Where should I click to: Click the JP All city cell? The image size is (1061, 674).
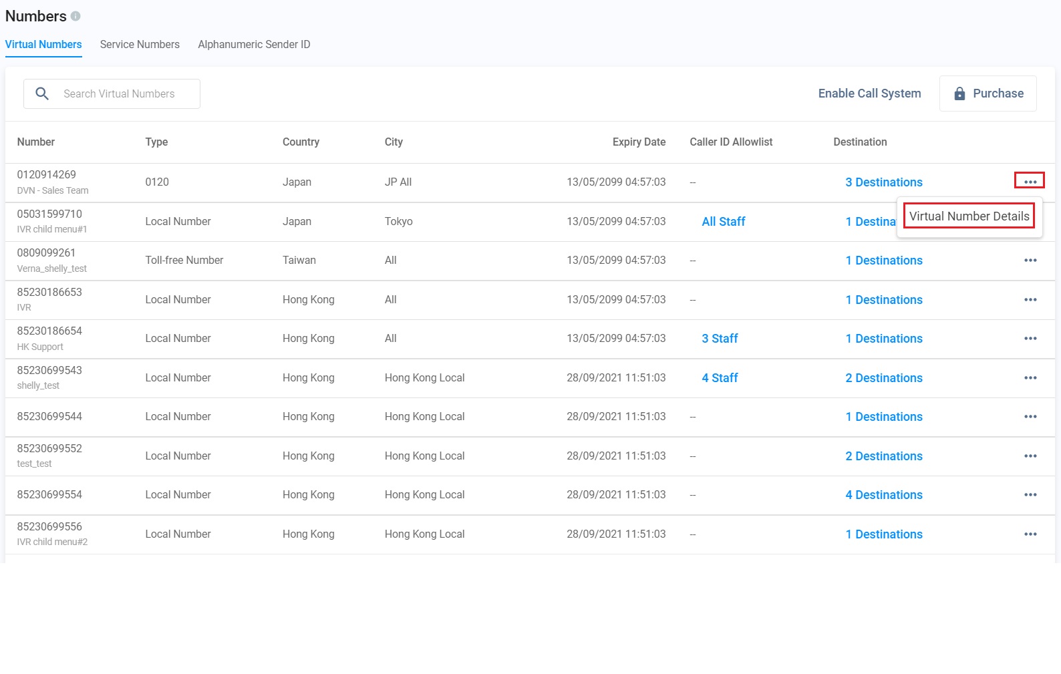(x=398, y=182)
